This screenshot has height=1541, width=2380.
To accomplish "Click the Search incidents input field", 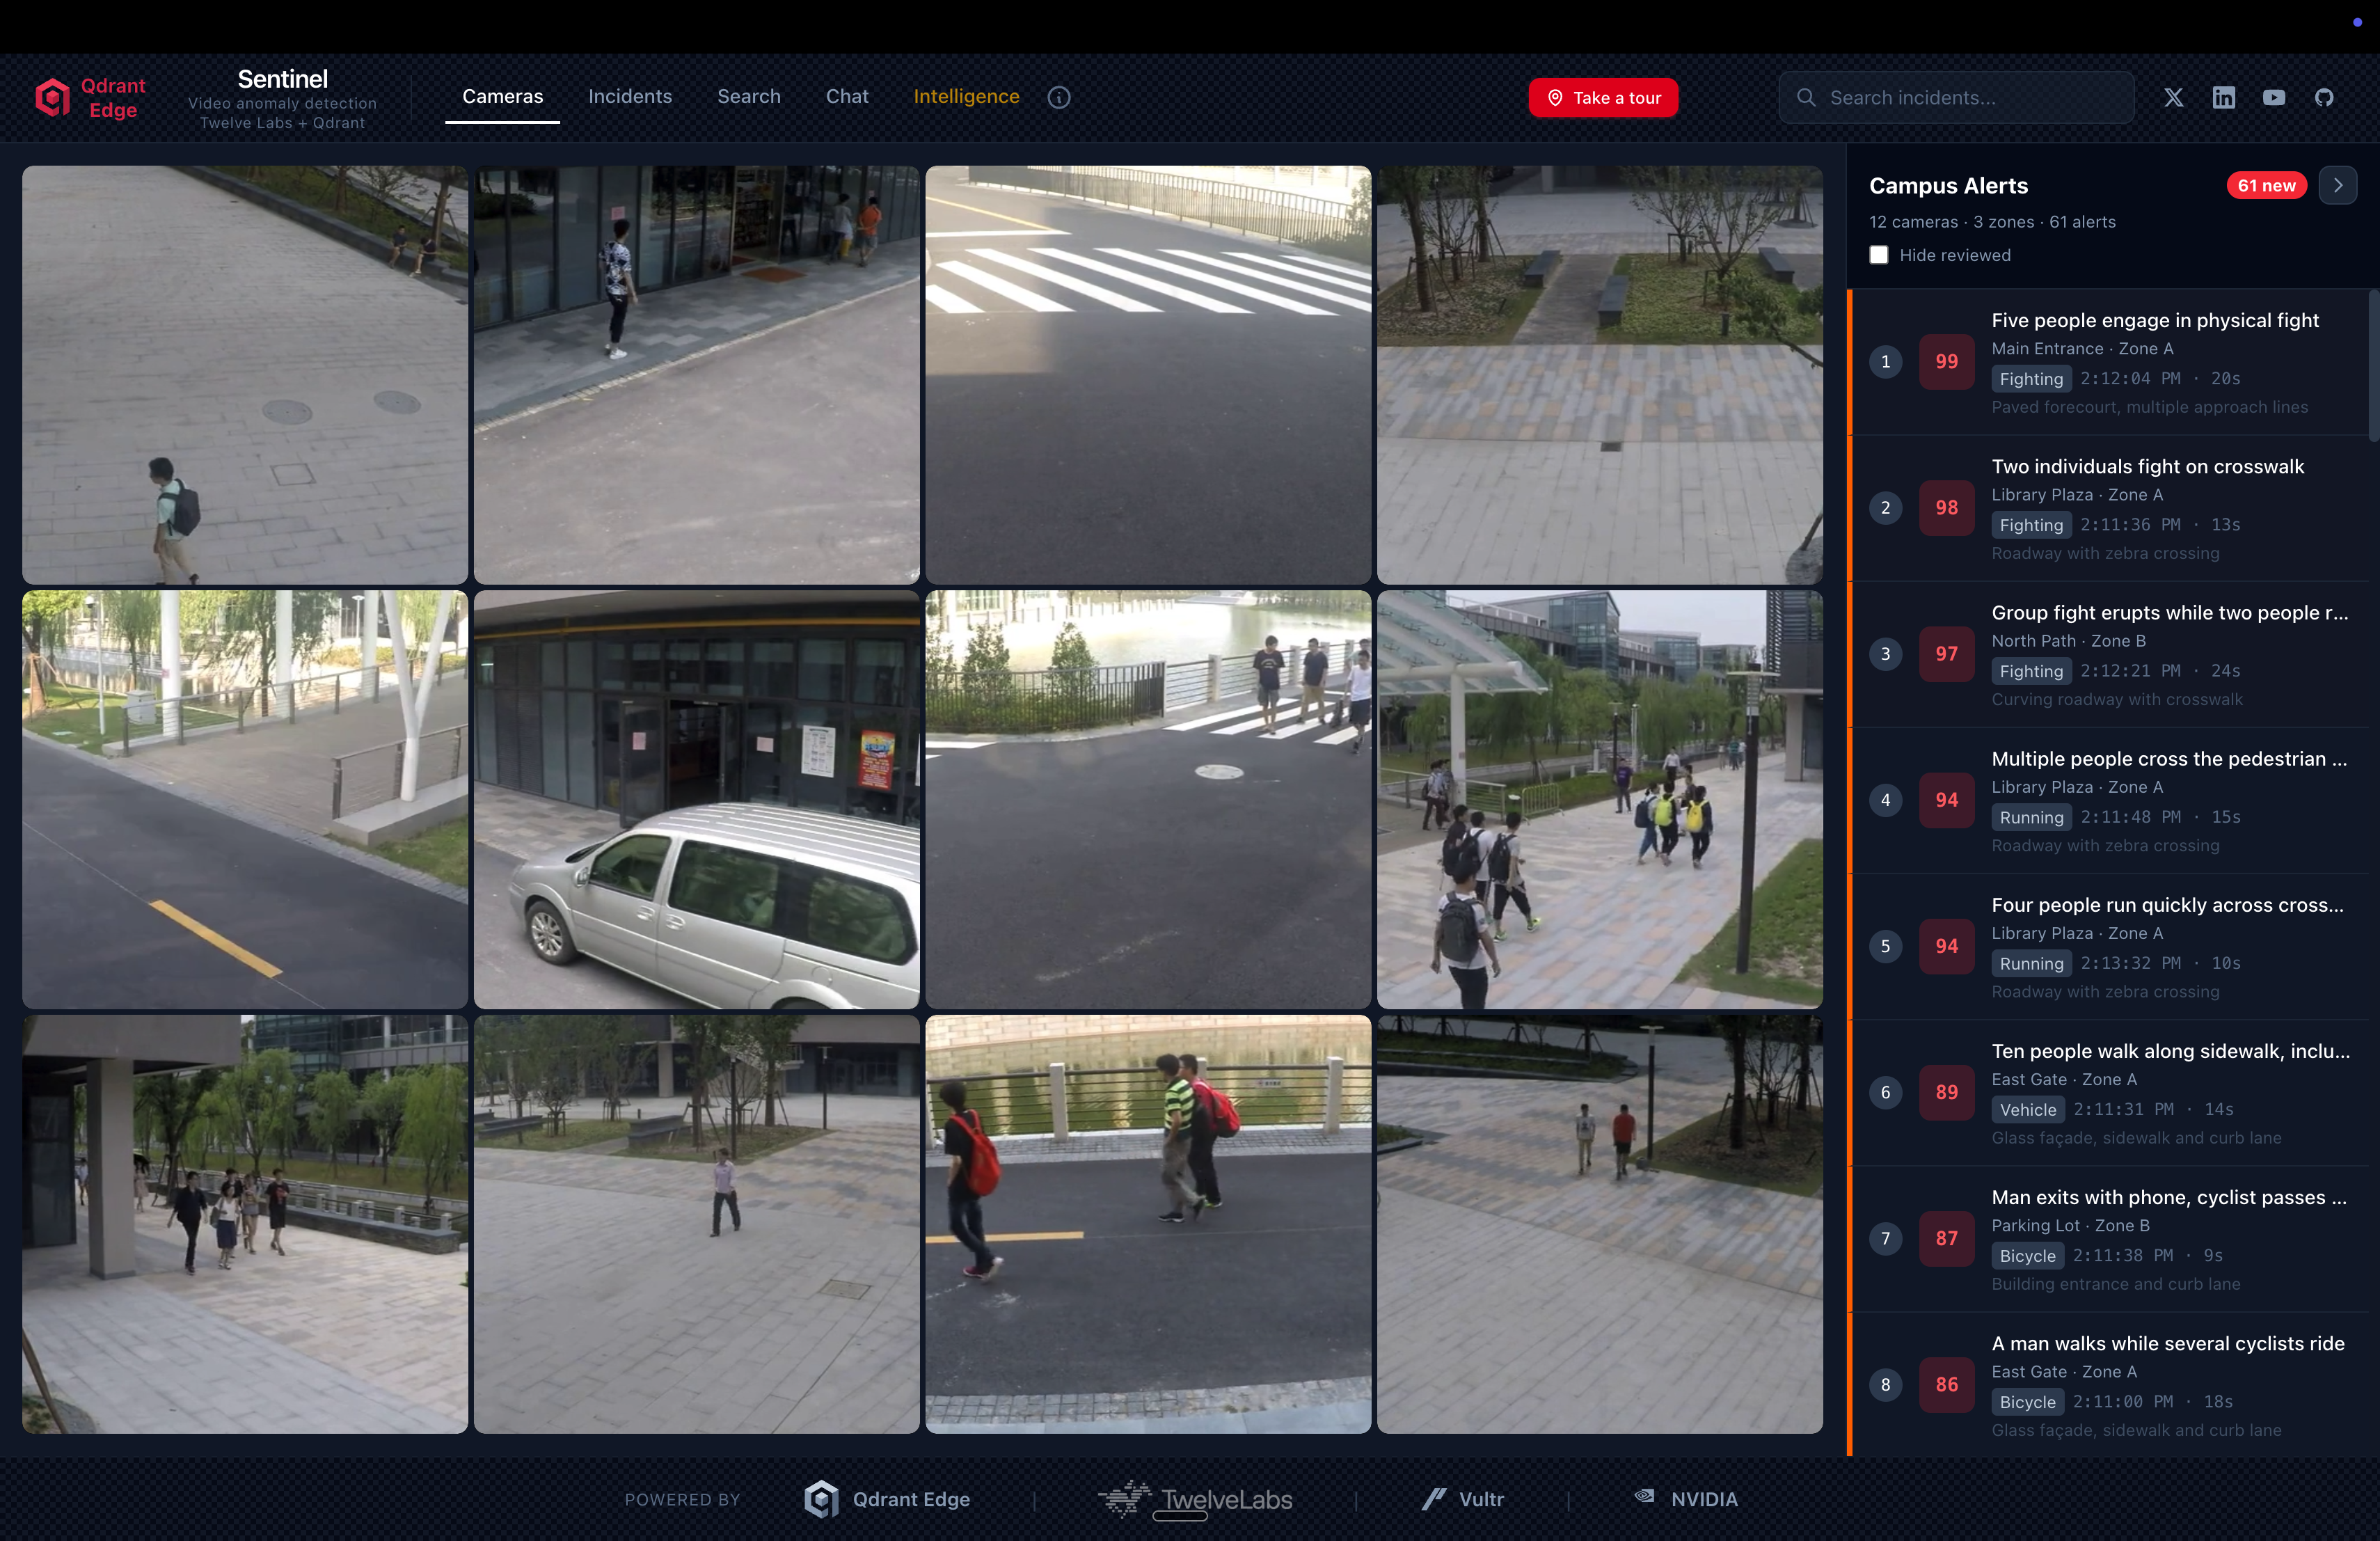I will [x=1955, y=97].
